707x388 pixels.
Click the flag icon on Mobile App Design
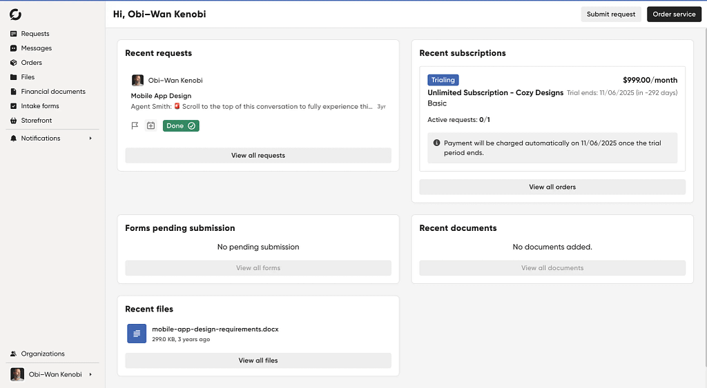pyautogui.click(x=135, y=125)
